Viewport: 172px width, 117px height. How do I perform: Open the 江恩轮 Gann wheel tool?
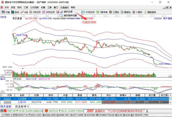pyautogui.click(x=114, y=12)
